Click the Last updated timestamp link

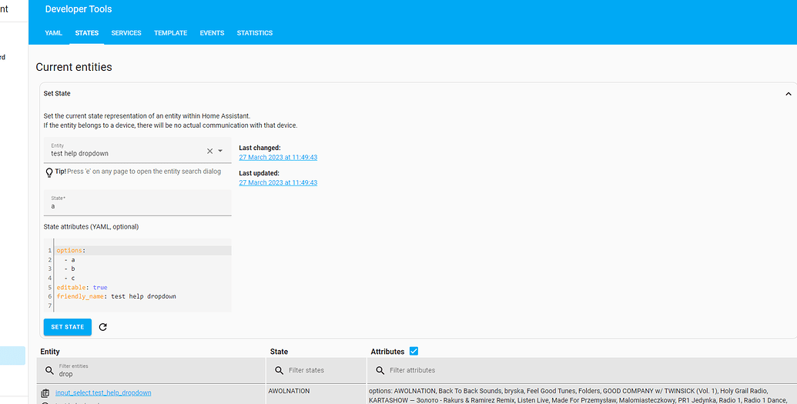click(x=278, y=183)
